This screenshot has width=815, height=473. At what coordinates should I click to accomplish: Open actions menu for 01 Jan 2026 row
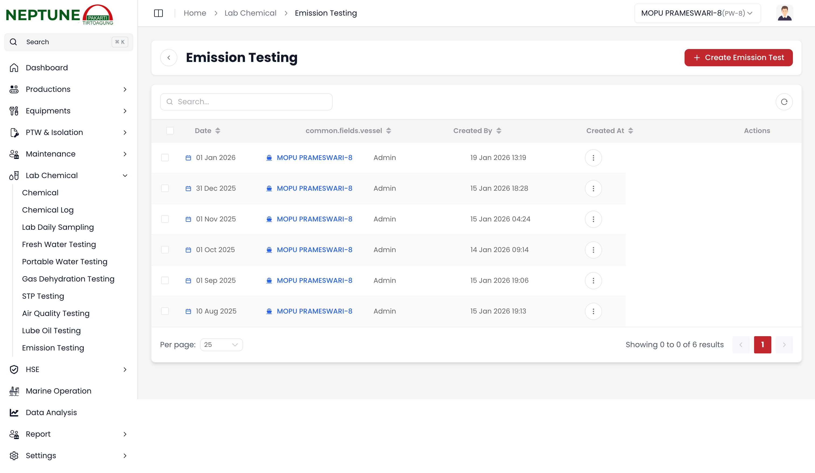[593, 158]
